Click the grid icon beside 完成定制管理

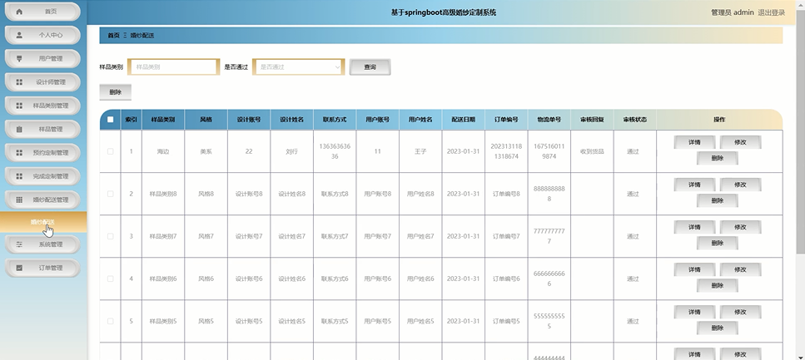click(x=19, y=176)
